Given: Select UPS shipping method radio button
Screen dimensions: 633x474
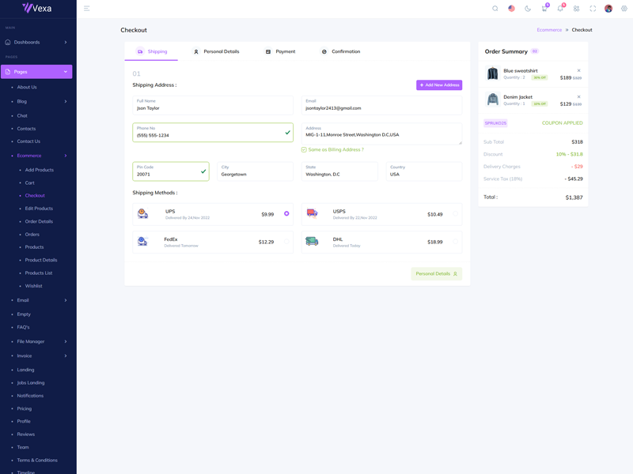Looking at the screenshot, I should click(x=286, y=213).
